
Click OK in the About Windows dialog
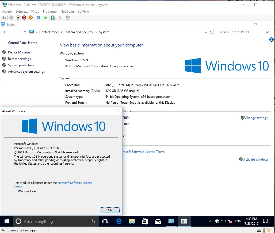coord(110,210)
